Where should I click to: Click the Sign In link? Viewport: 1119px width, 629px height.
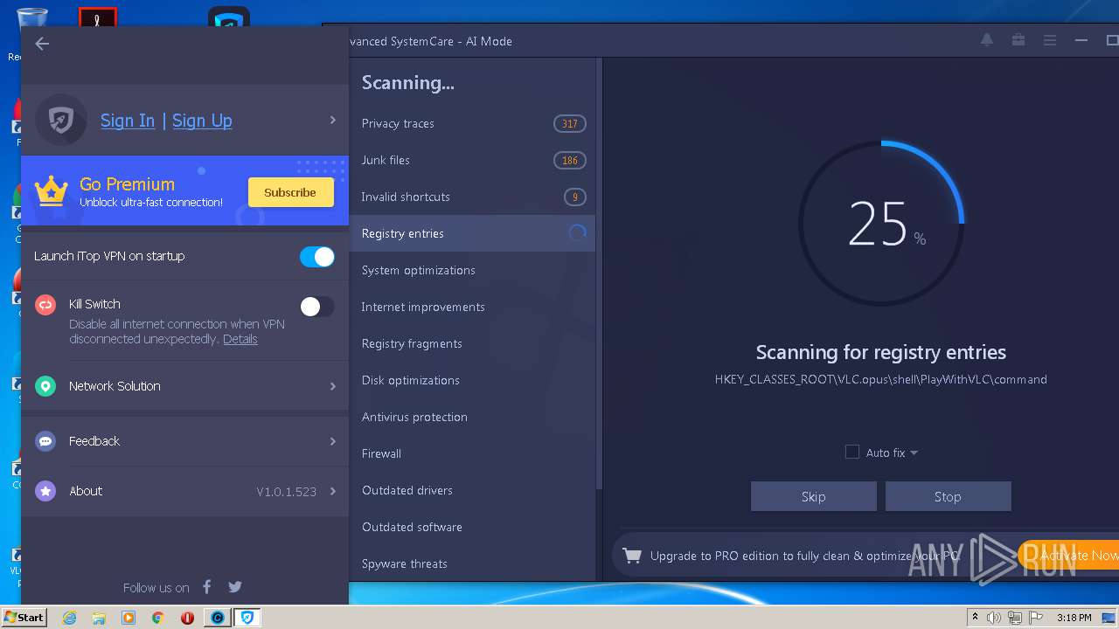(x=128, y=121)
